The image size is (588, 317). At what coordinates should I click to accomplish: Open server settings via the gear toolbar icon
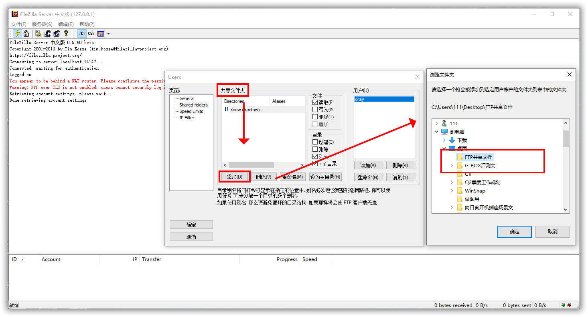[x=39, y=34]
